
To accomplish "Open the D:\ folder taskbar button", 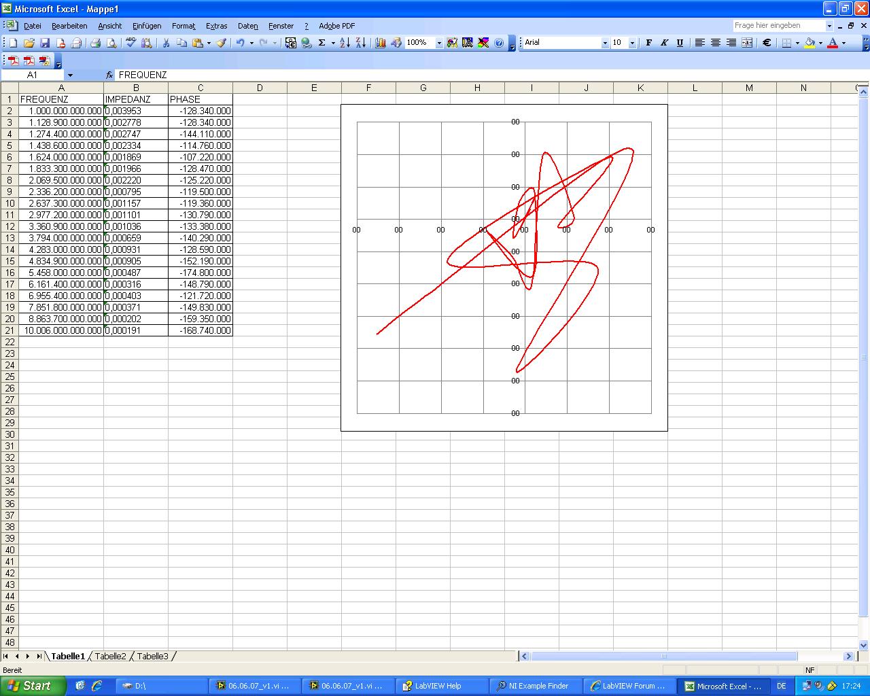I will (x=161, y=686).
